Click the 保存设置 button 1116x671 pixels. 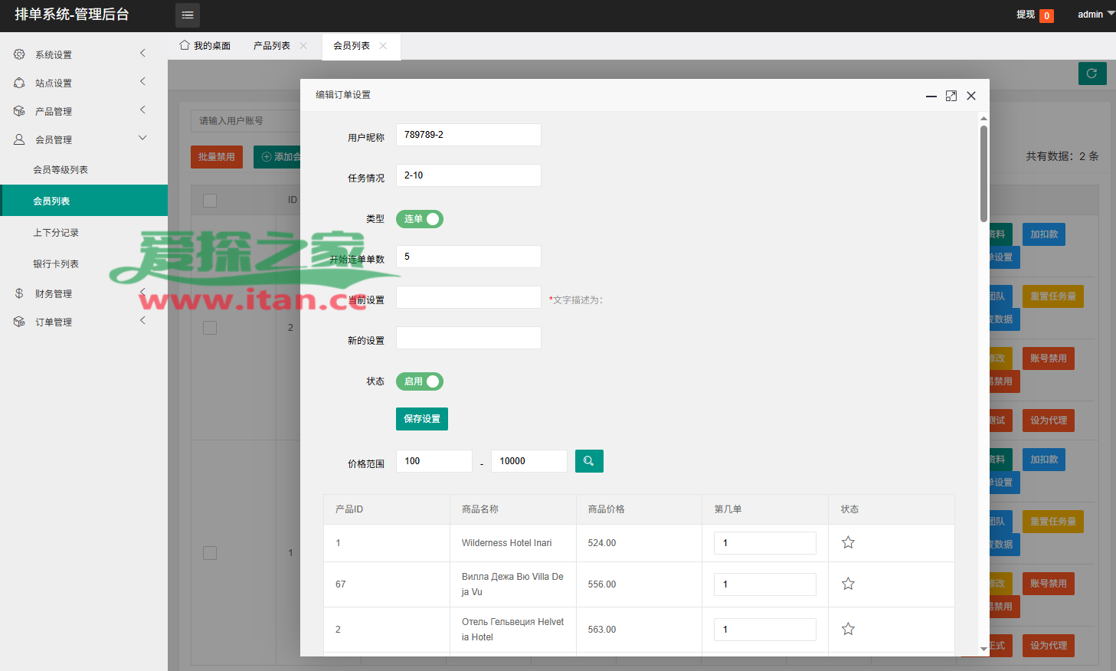[x=422, y=419]
